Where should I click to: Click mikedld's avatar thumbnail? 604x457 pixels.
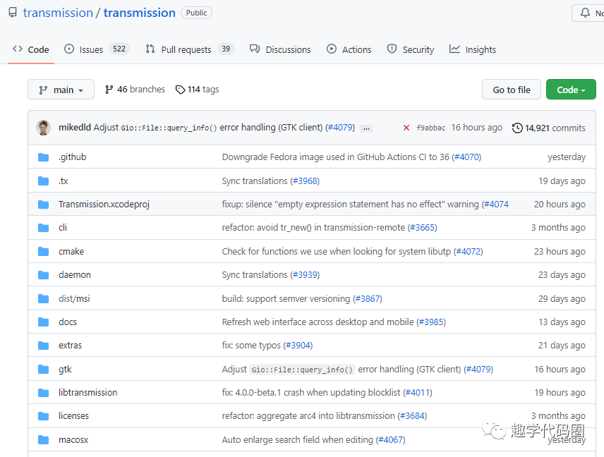pos(44,128)
